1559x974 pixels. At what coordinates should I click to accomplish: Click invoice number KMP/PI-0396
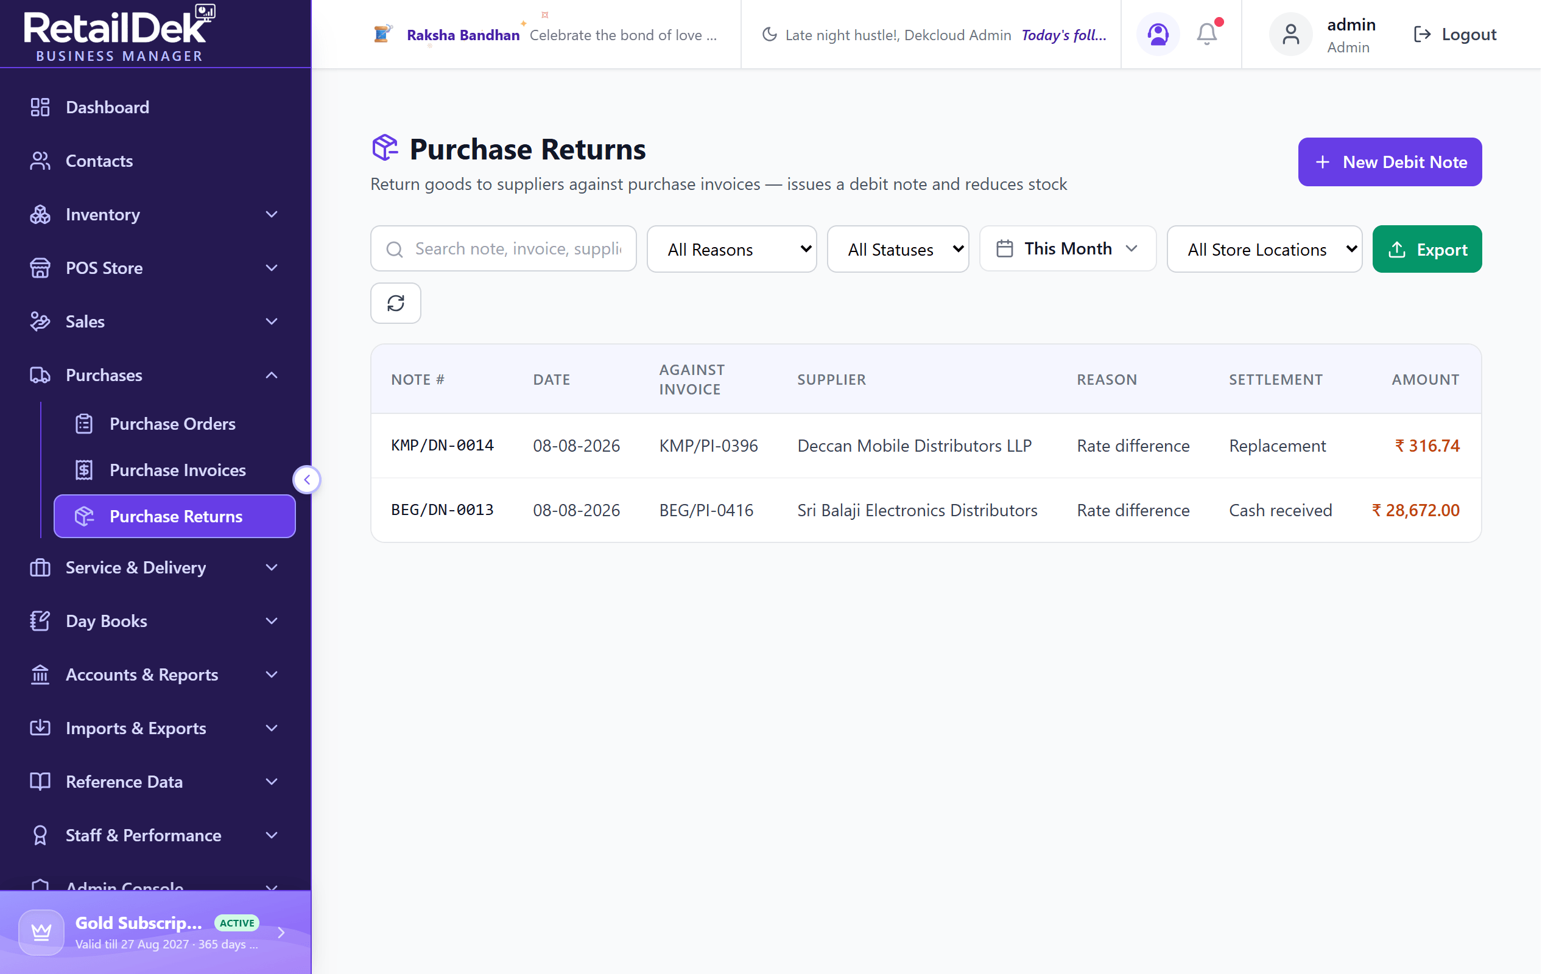pyautogui.click(x=708, y=445)
